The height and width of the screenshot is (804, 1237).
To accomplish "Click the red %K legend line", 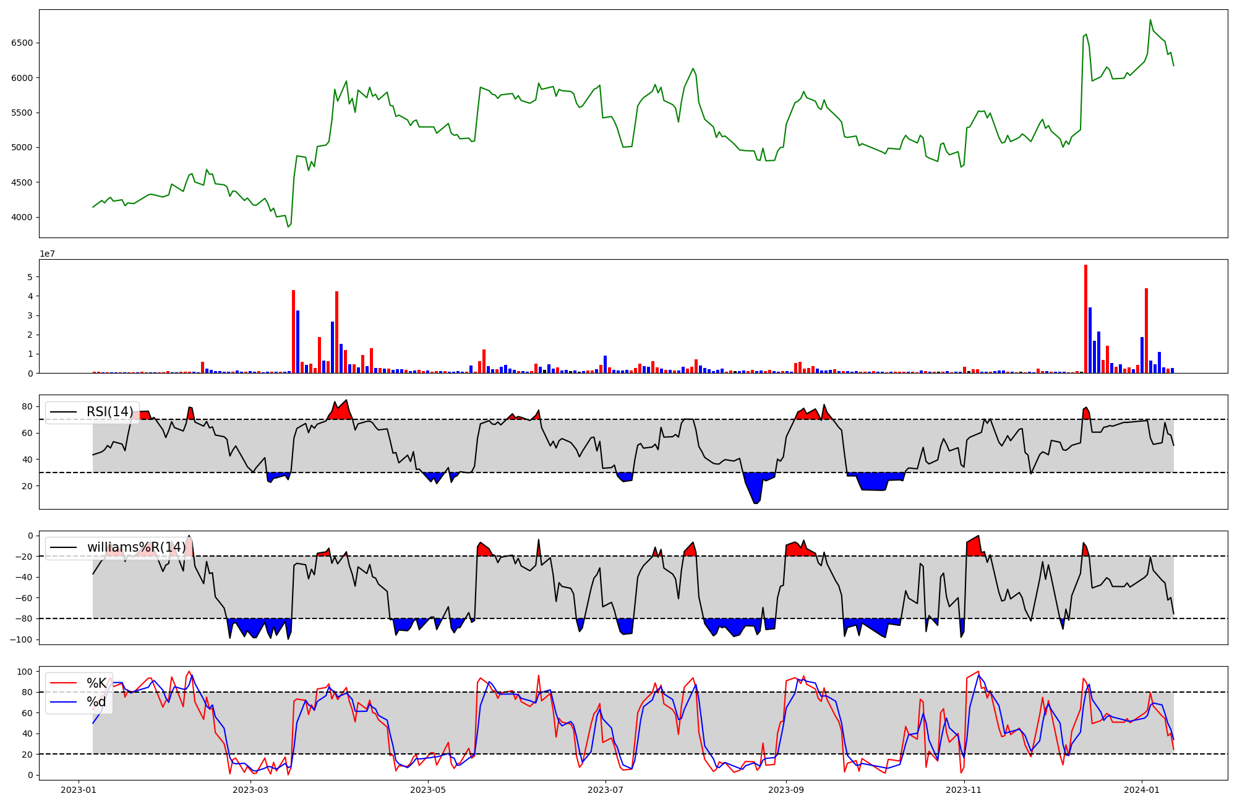I will pos(64,683).
